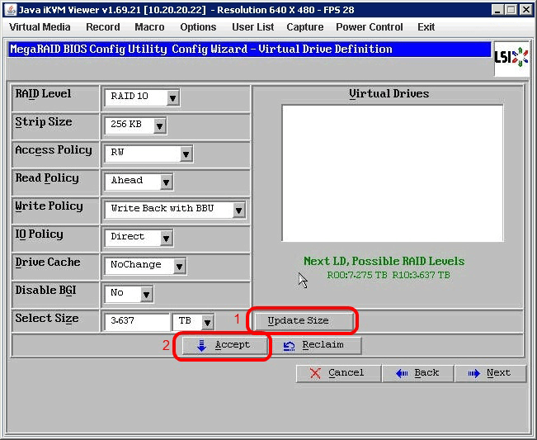Open the Access Policy dropdown
The height and width of the screenshot is (440, 537).
coord(186,154)
